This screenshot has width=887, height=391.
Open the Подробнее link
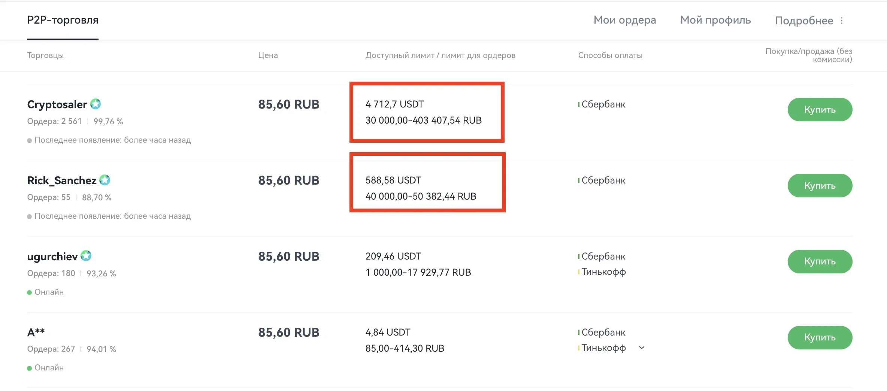pos(804,21)
